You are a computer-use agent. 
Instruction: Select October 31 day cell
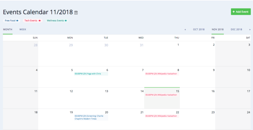pos(127,54)
